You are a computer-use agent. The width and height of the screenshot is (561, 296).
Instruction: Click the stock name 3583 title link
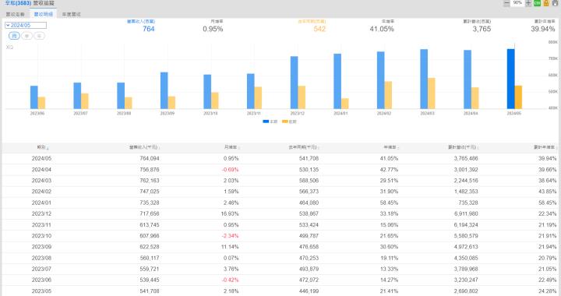(x=18, y=3)
